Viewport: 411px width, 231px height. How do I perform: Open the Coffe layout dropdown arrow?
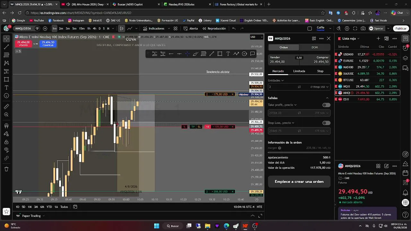click(330, 29)
